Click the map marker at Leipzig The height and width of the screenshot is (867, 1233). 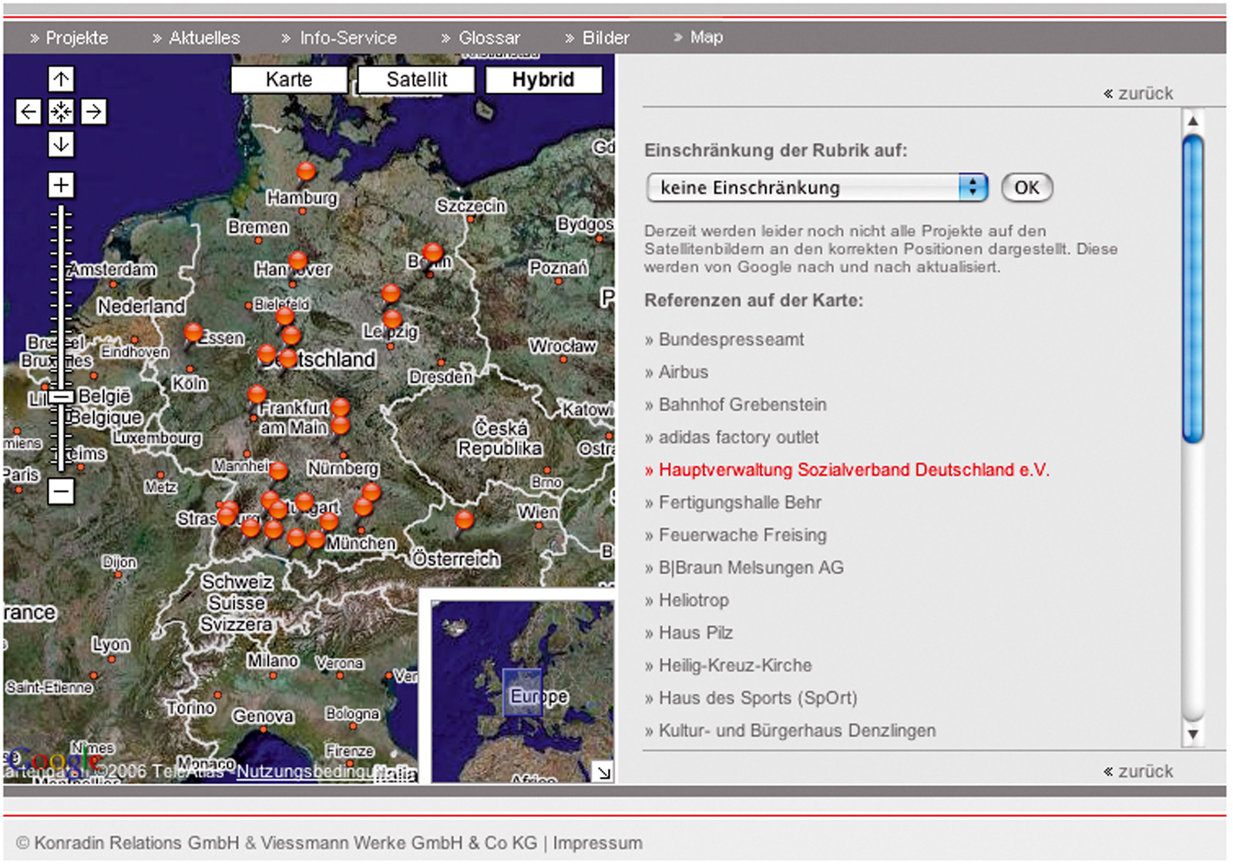click(x=392, y=319)
